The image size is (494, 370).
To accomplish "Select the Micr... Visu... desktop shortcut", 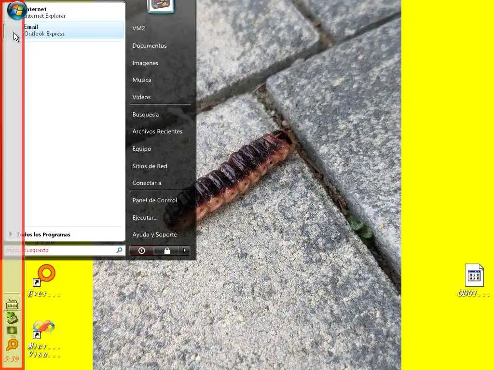I will point(44,339).
